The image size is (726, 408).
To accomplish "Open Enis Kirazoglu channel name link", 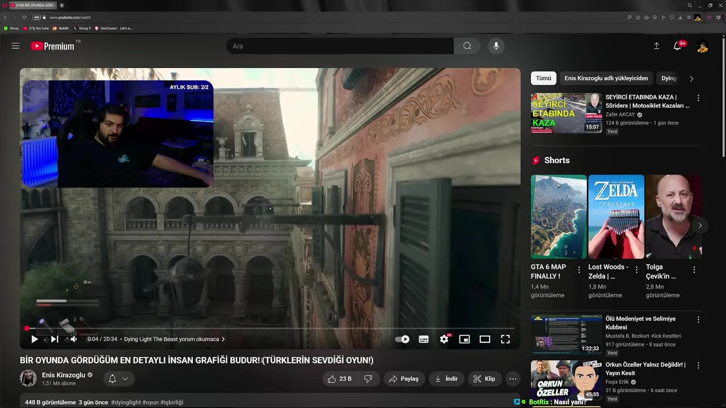I will [63, 375].
